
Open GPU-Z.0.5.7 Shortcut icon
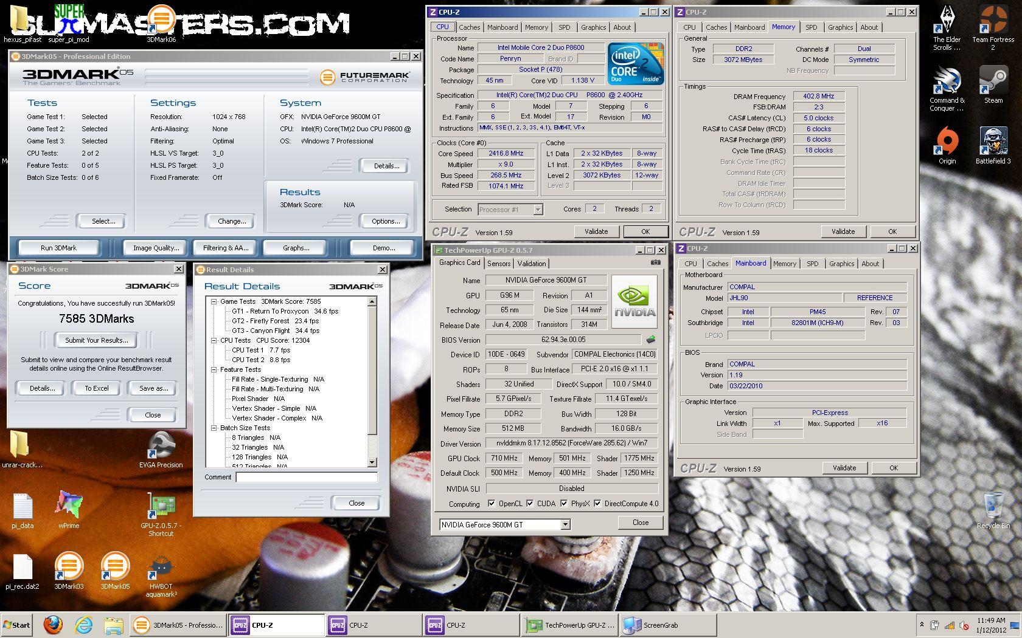click(x=161, y=514)
